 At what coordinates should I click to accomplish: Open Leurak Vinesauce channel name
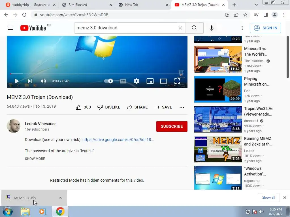click(x=41, y=124)
